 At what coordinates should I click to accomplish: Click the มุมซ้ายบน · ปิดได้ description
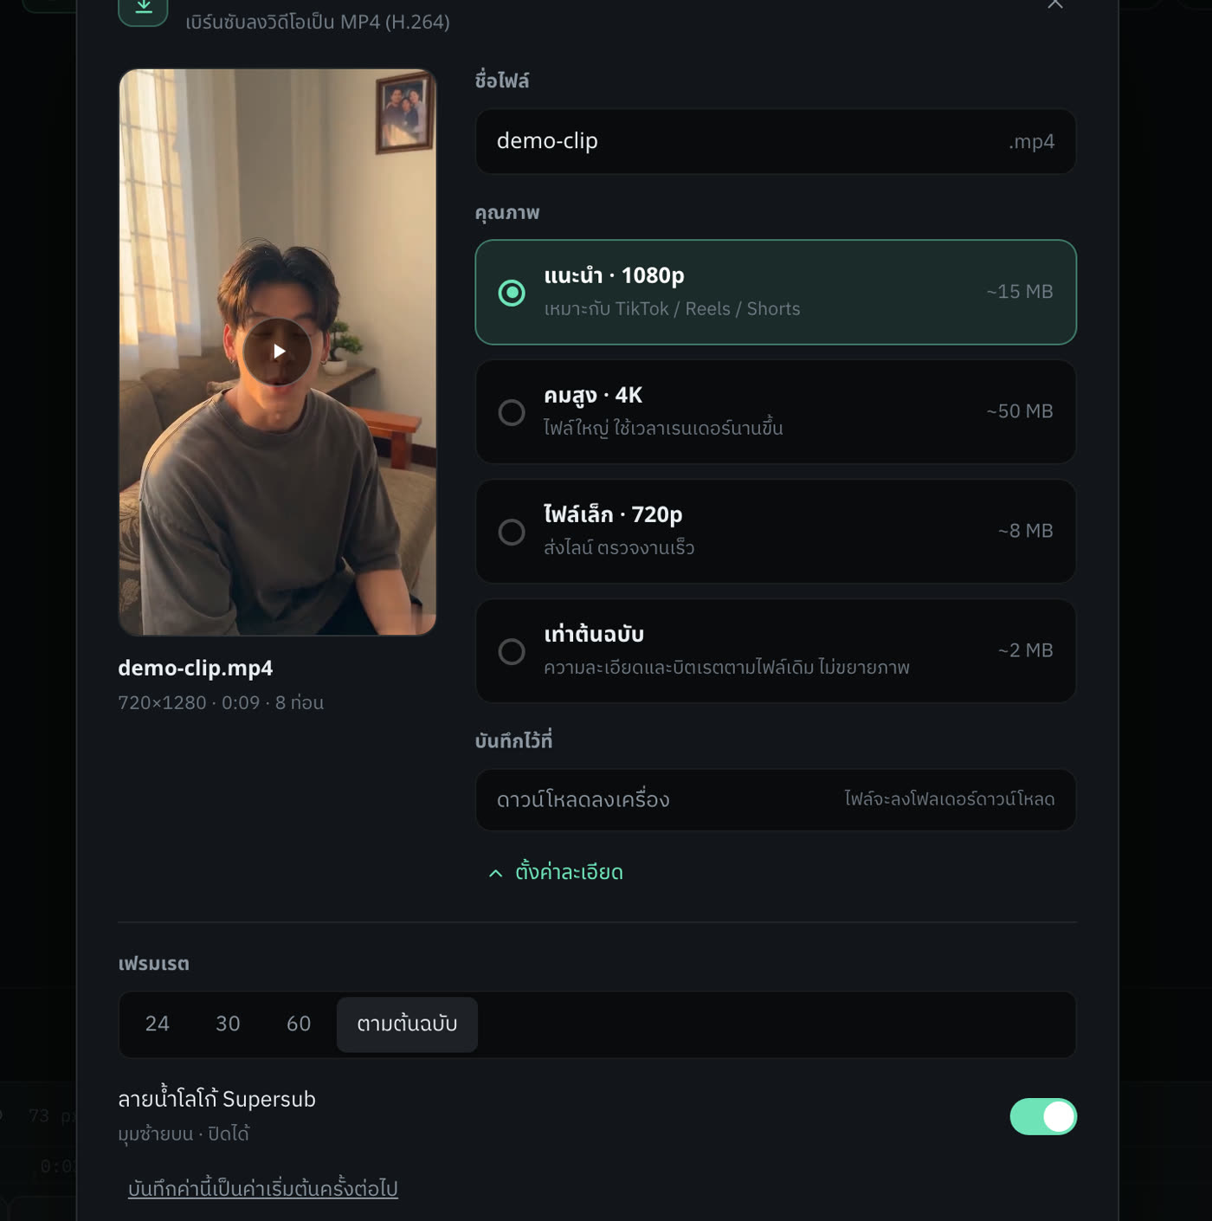pyautogui.click(x=184, y=1134)
